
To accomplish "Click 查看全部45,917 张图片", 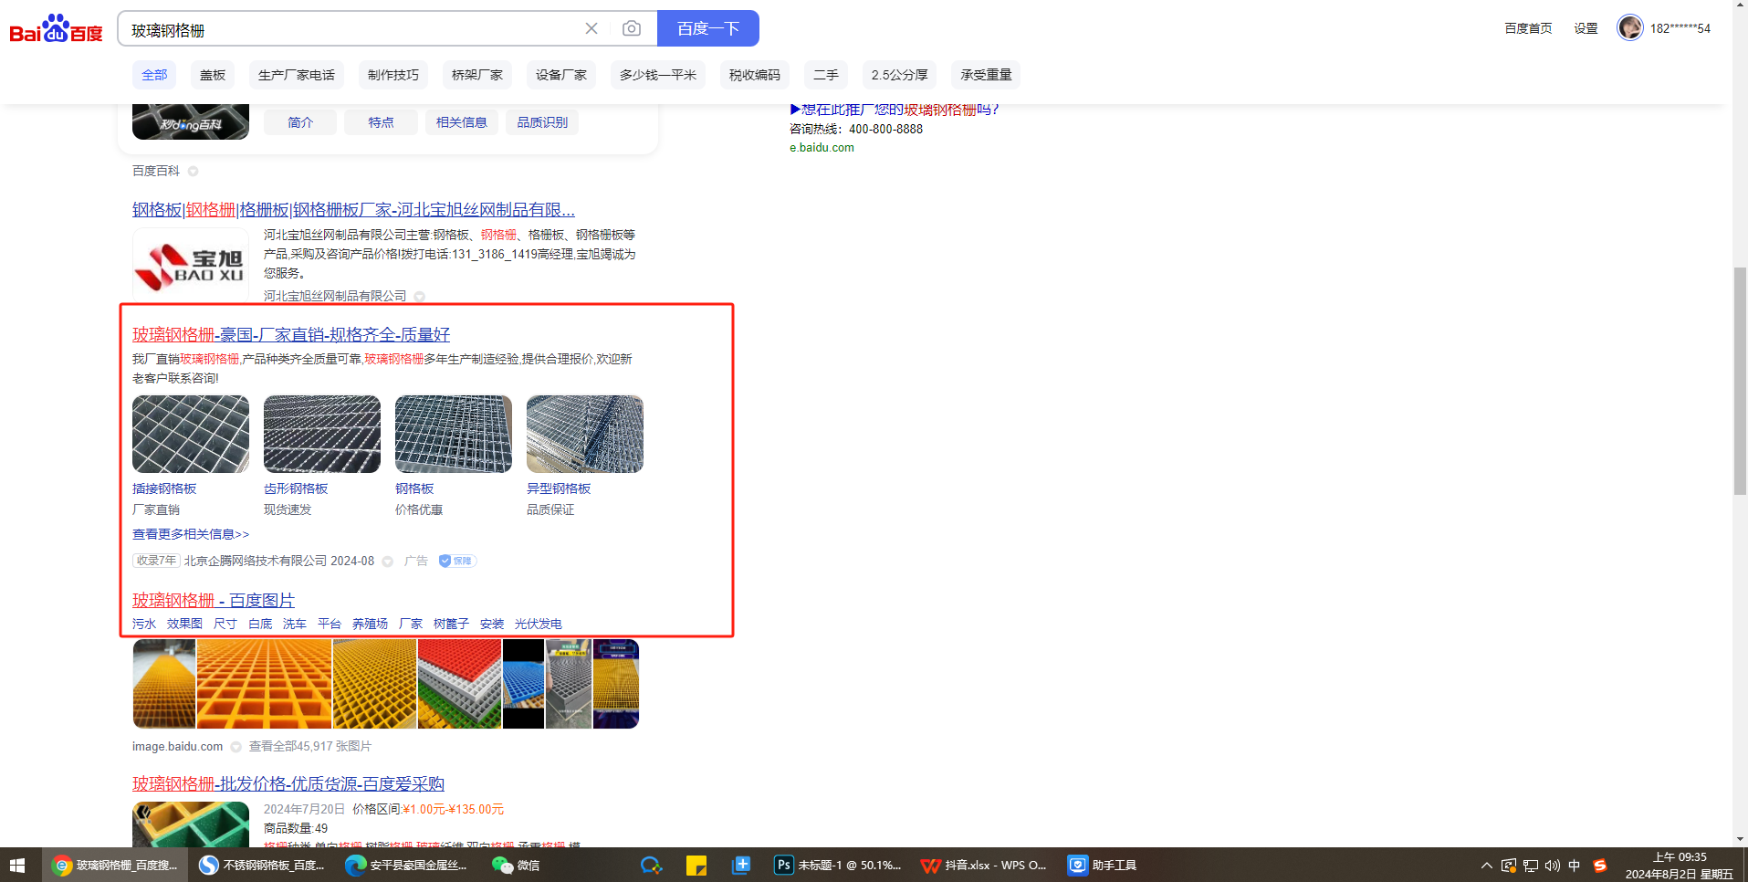I will (x=310, y=747).
